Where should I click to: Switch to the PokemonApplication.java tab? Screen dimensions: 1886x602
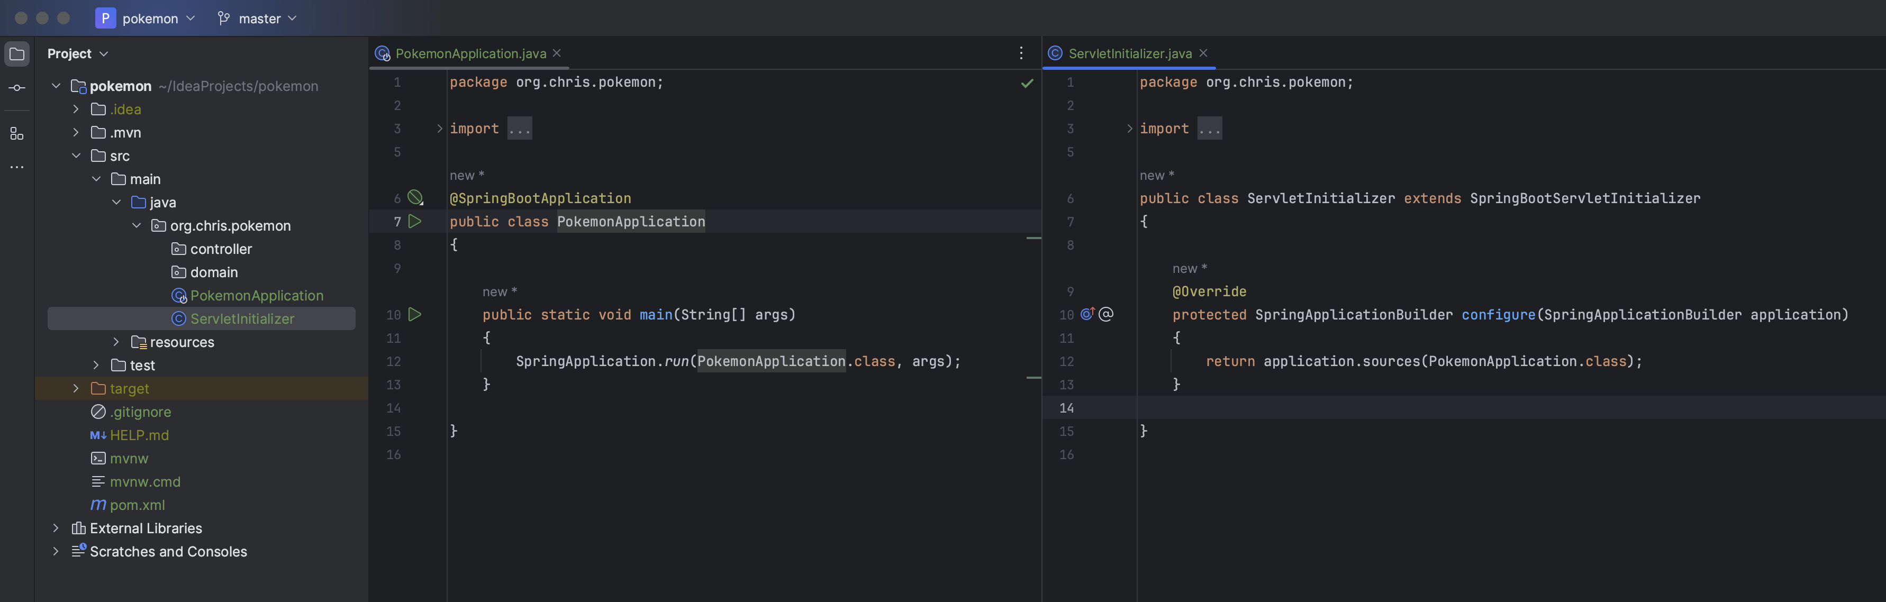click(470, 53)
